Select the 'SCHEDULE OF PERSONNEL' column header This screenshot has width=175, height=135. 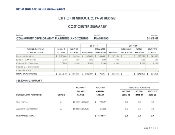click(x=29, y=95)
